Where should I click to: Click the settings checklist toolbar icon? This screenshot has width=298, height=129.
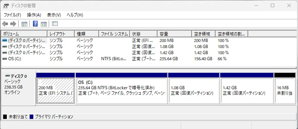point(55,24)
